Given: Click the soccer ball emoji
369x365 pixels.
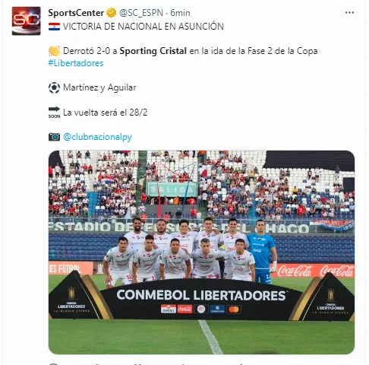Looking at the screenshot, I should [x=54, y=87].
